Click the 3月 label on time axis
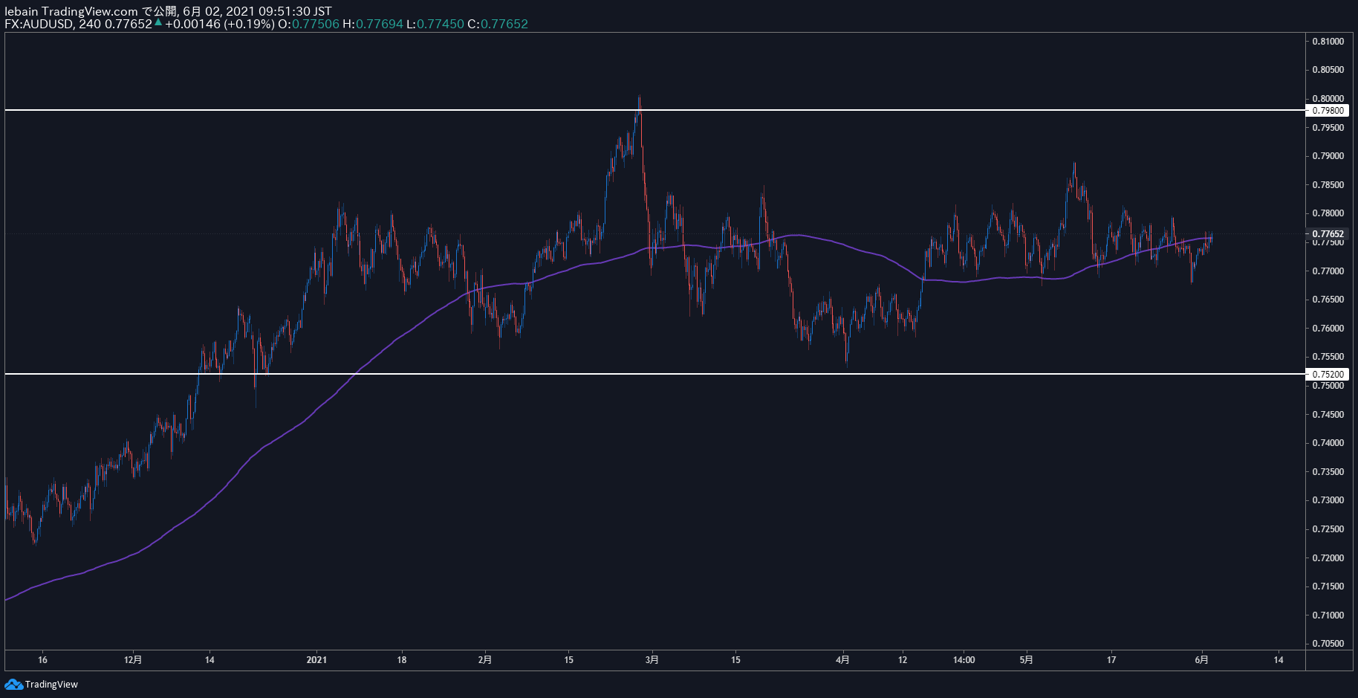 tap(652, 660)
